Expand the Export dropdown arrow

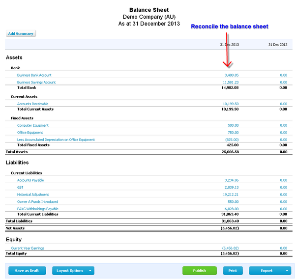(287, 271)
